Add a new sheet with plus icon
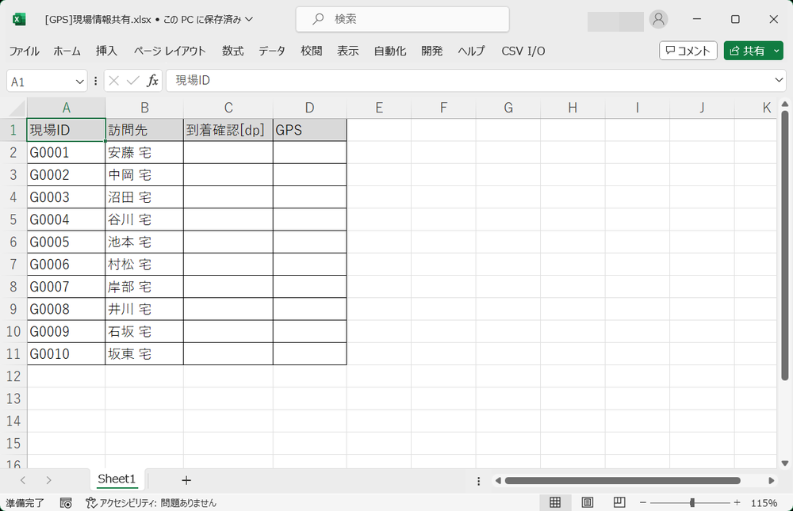793x511 pixels. point(186,480)
